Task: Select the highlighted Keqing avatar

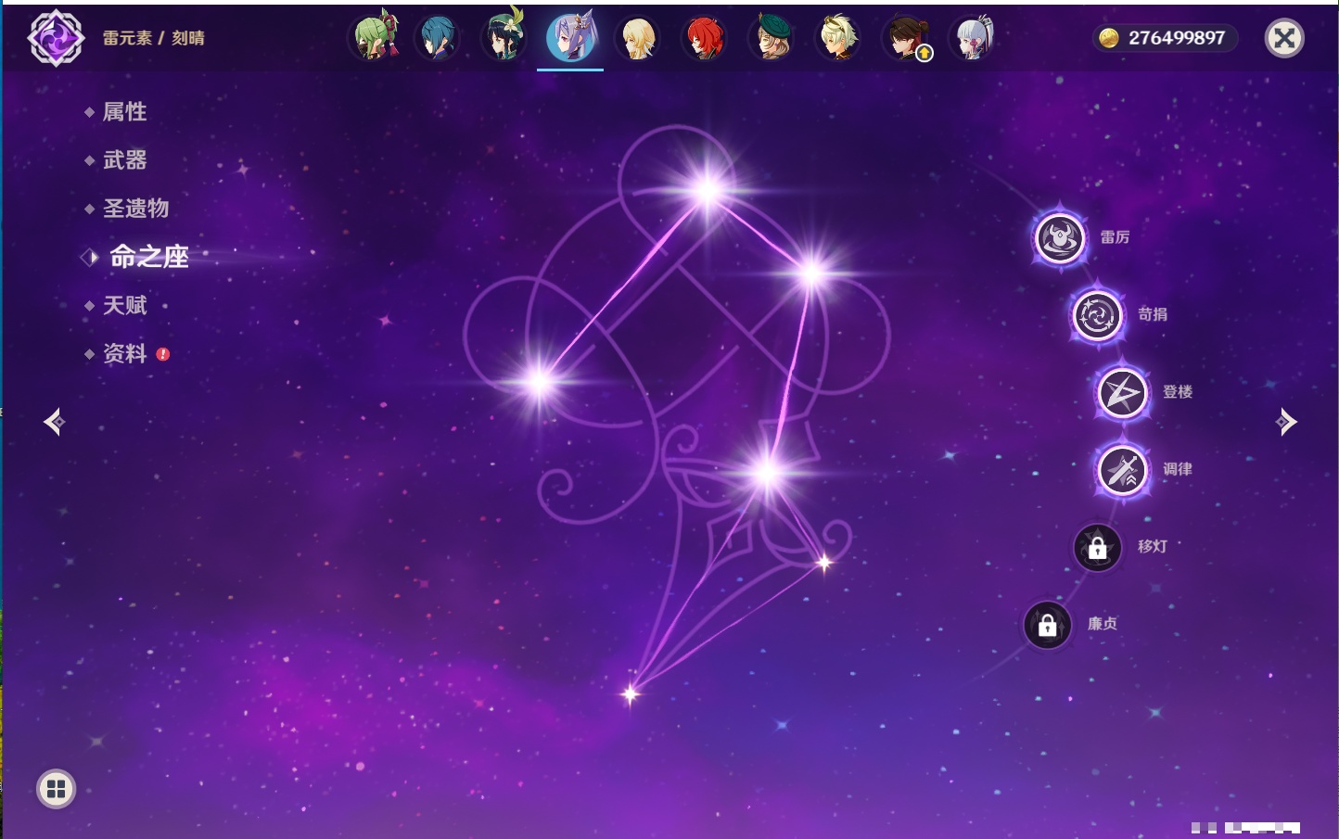Action: (570, 38)
